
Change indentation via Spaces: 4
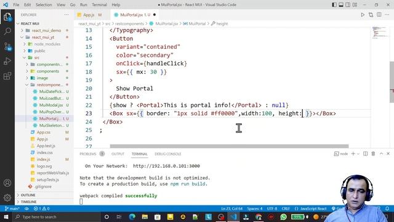tap(254, 208)
